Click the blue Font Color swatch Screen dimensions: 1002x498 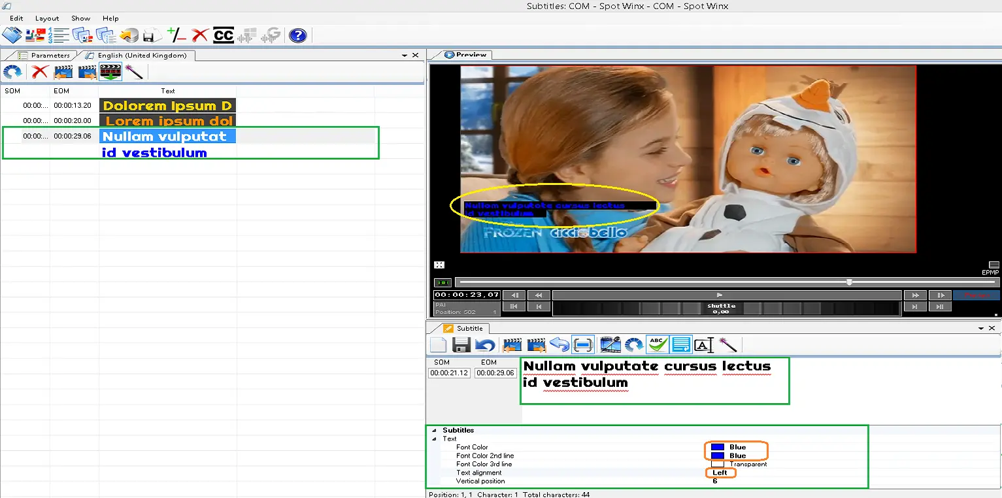click(717, 448)
